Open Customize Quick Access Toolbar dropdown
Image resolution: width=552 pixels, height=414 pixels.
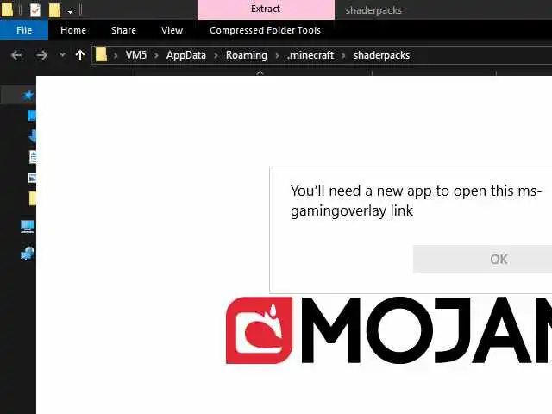(x=71, y=11)
